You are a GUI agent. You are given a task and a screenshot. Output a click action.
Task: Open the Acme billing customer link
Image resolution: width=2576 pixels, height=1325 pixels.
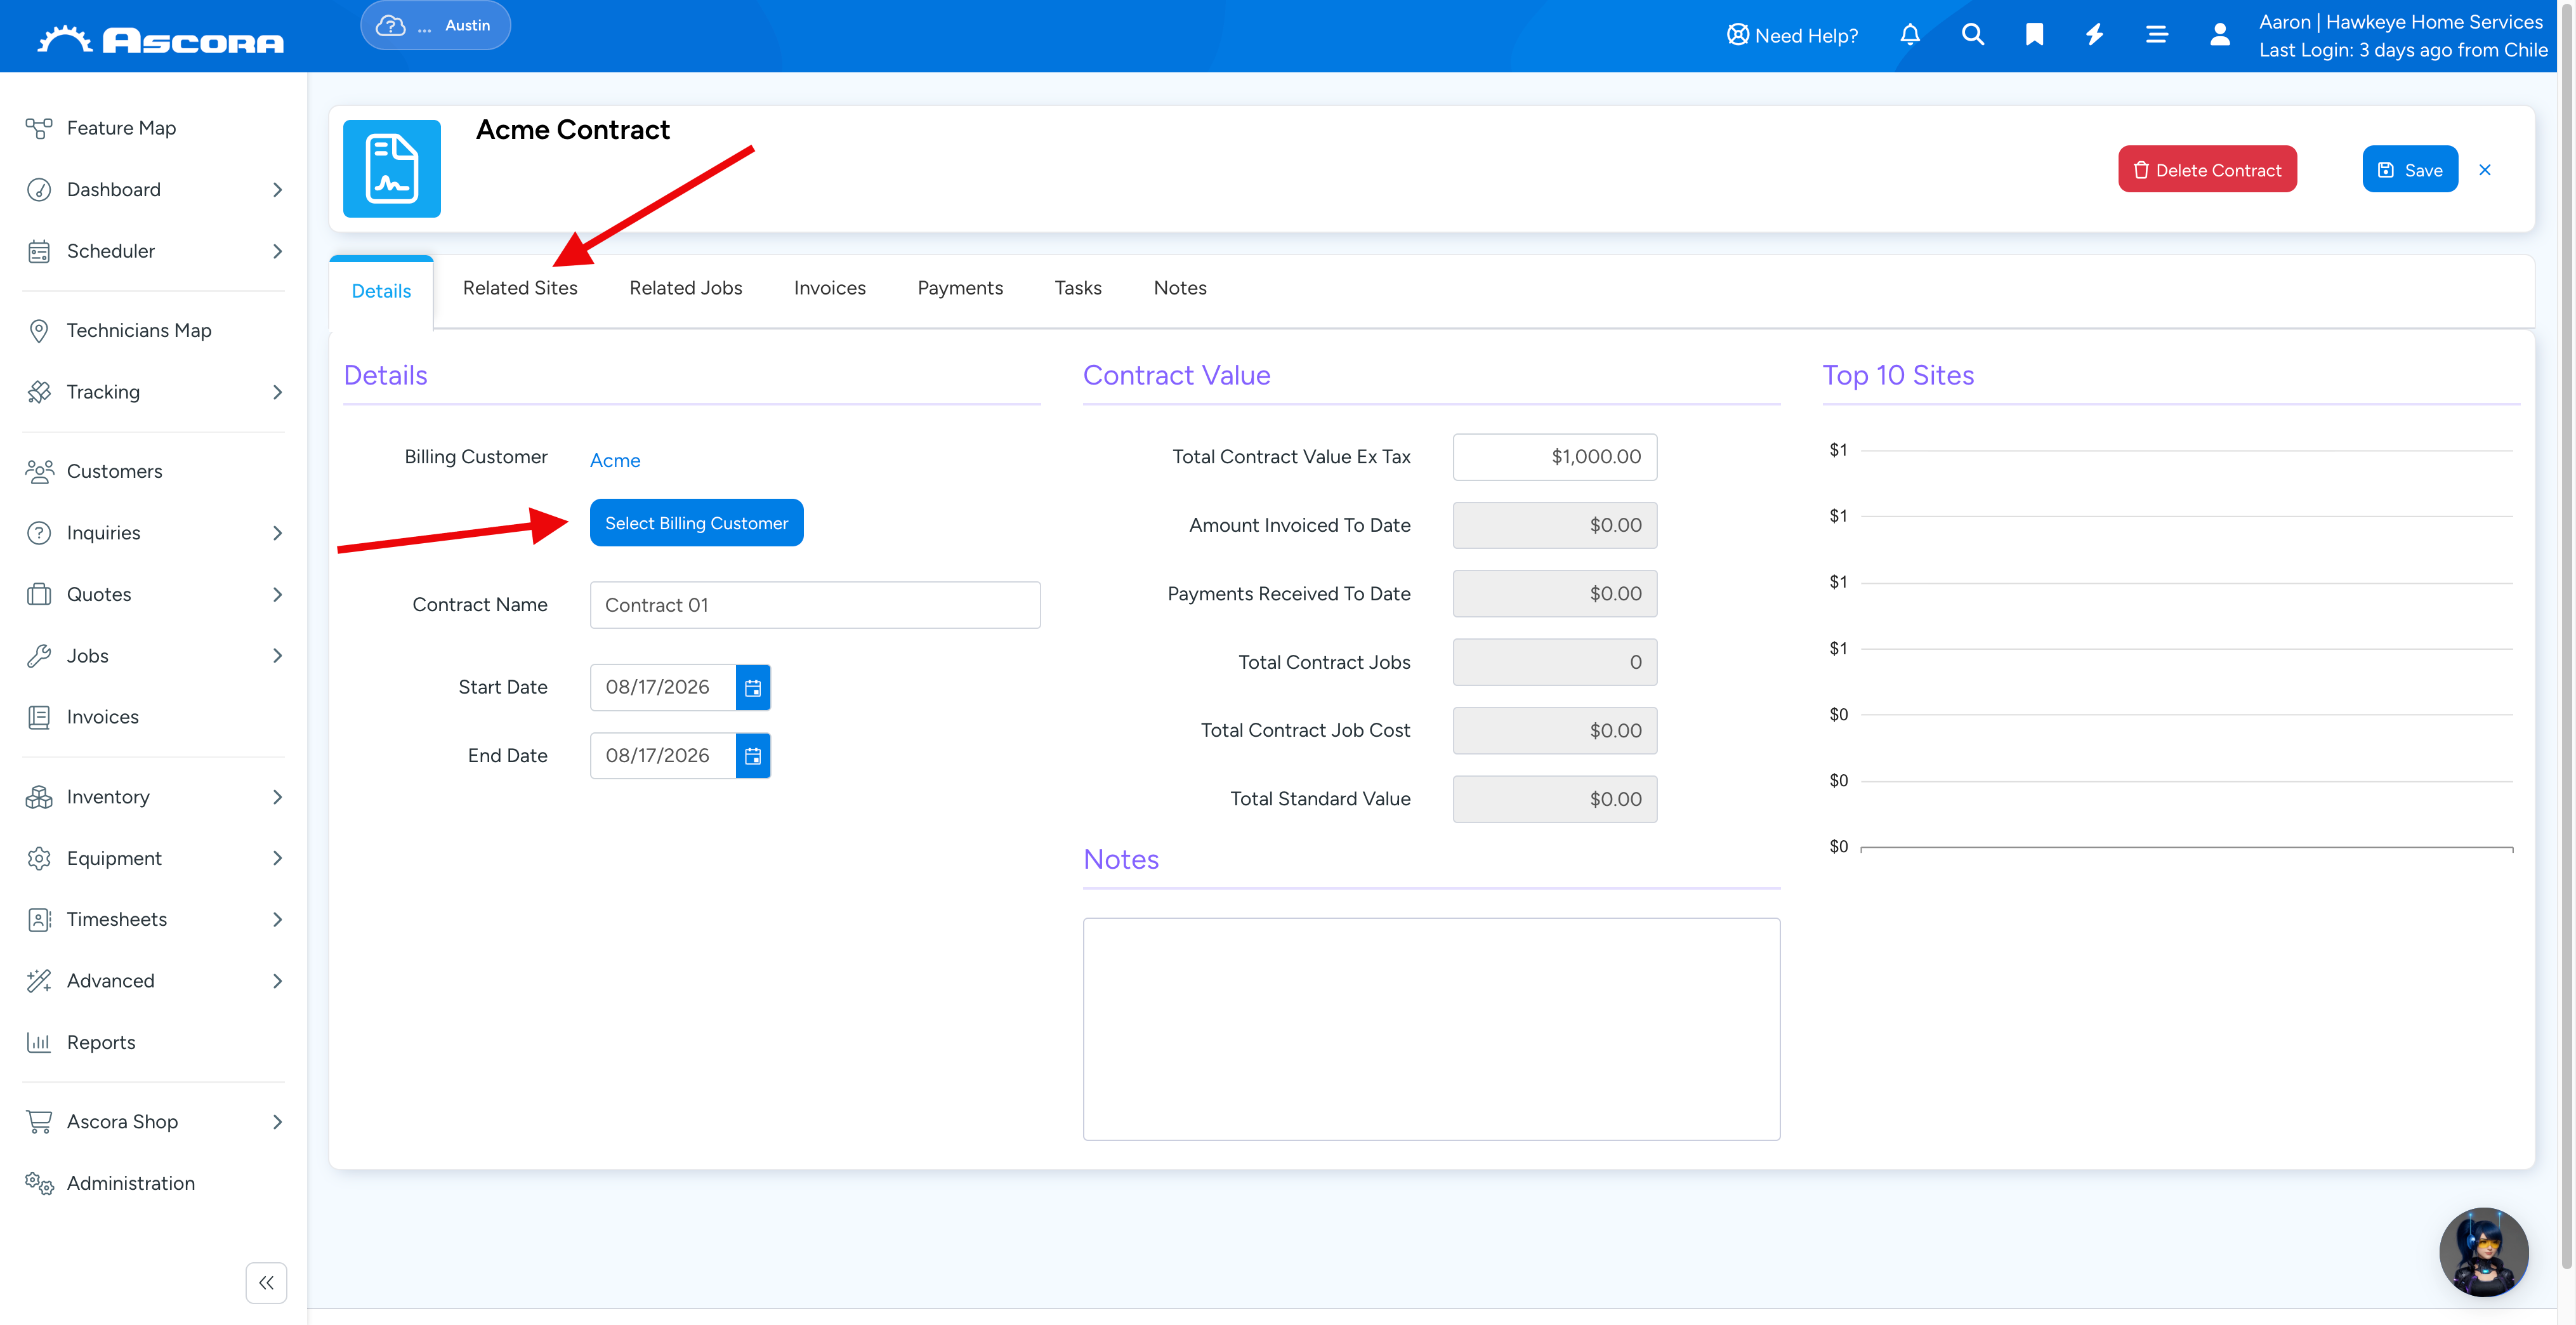coord(615,460)
